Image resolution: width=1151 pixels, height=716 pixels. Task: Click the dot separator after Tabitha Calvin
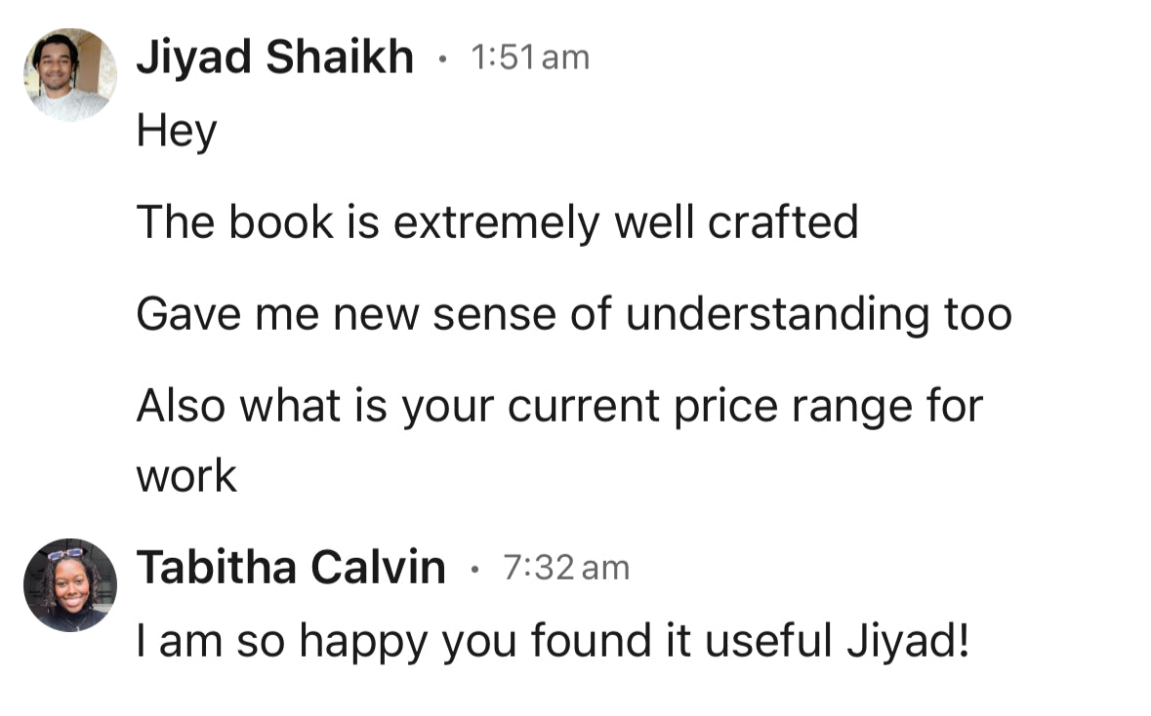[474, 569]
